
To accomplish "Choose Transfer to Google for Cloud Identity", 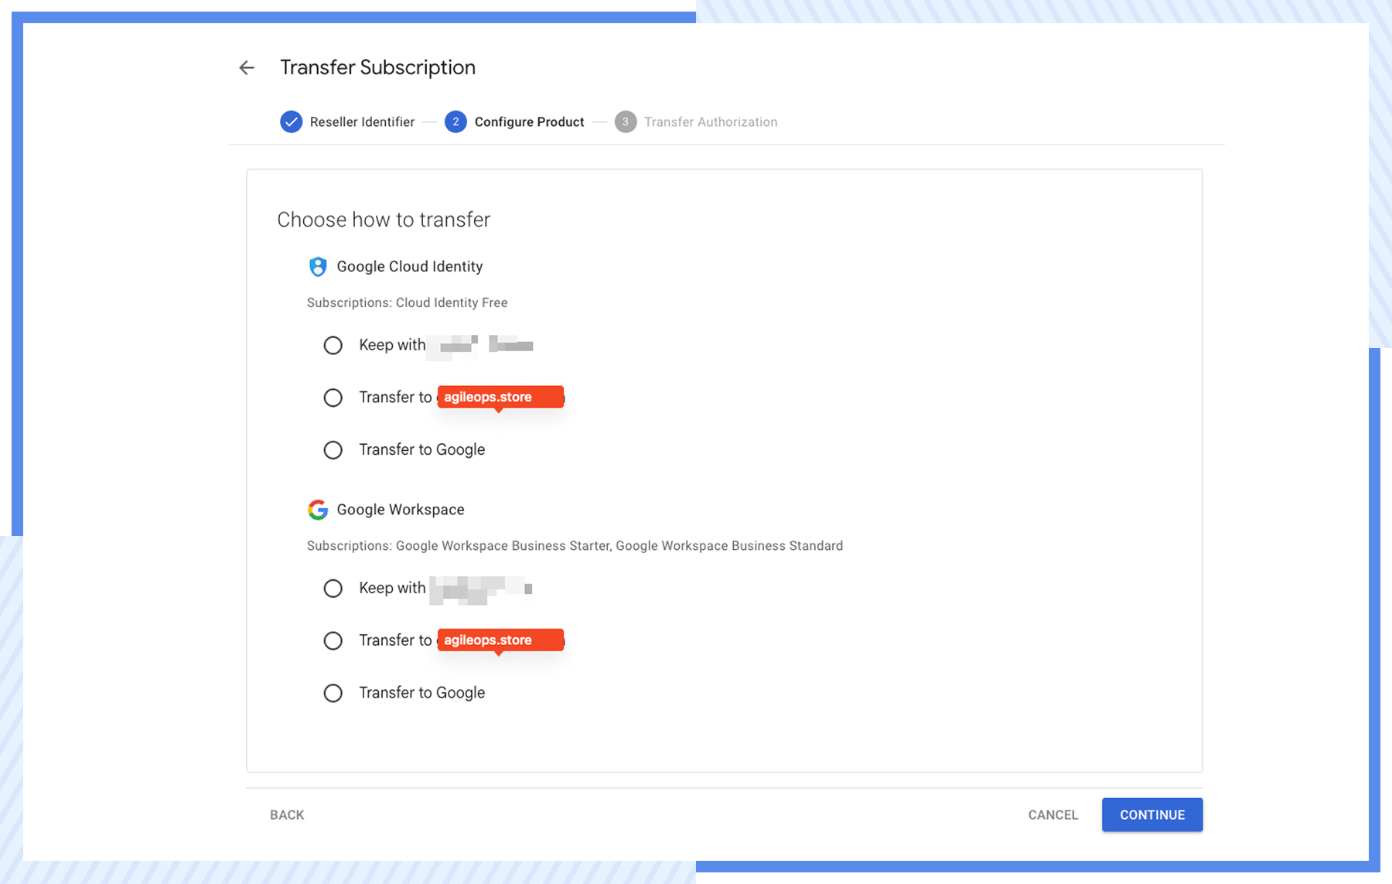I will point(333,450).
